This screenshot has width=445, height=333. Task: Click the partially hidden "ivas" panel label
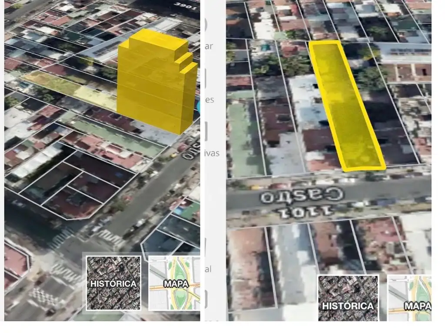212,153
